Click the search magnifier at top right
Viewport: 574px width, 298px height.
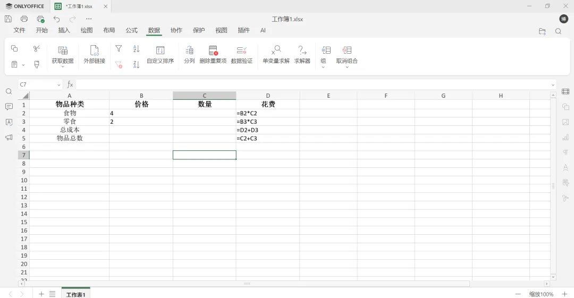pos(558,31)
